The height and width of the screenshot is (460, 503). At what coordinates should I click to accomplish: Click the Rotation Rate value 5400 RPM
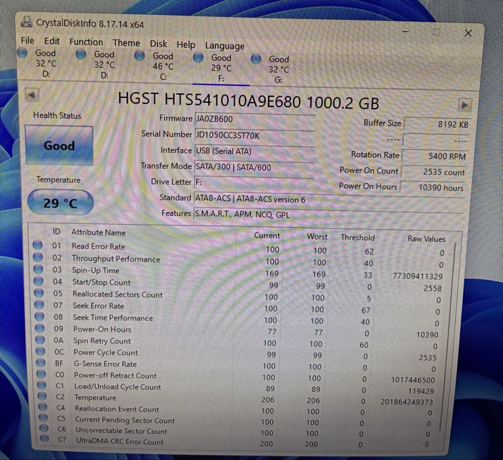[435, 156]
